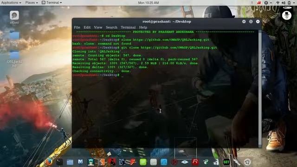Open green notes icon in dock

click(x=143, y=162)
